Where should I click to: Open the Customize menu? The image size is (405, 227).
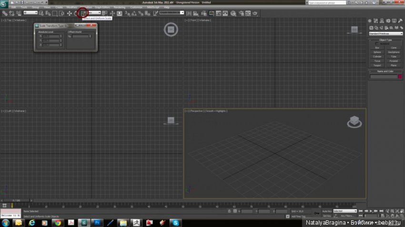(x=136, y=7)
